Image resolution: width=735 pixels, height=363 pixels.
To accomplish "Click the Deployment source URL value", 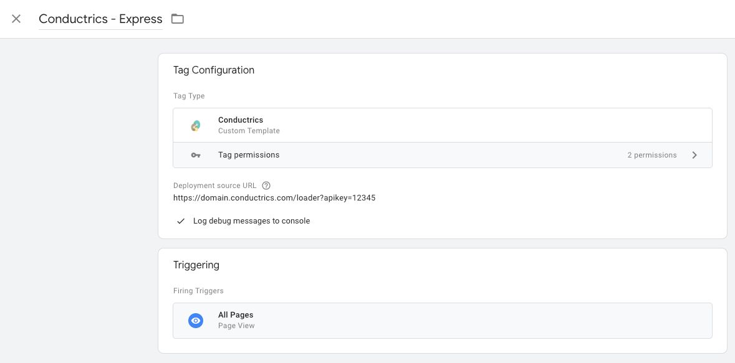I will click(x=274, y=197).
